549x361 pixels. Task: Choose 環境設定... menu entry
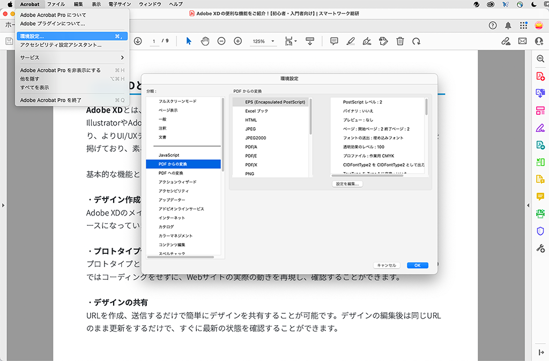pyautogui.click(x=72, y=36)
